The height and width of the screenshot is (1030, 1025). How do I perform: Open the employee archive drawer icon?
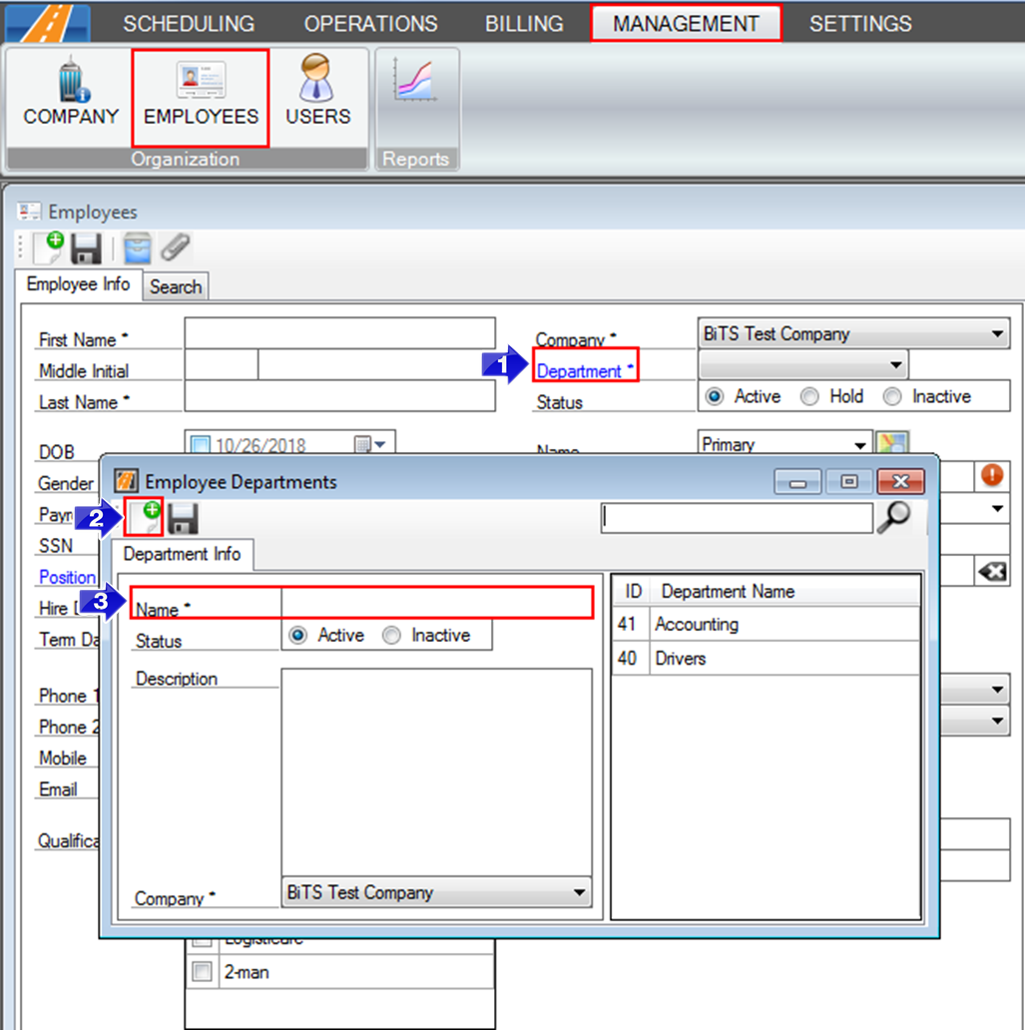(x=137, y=249)
